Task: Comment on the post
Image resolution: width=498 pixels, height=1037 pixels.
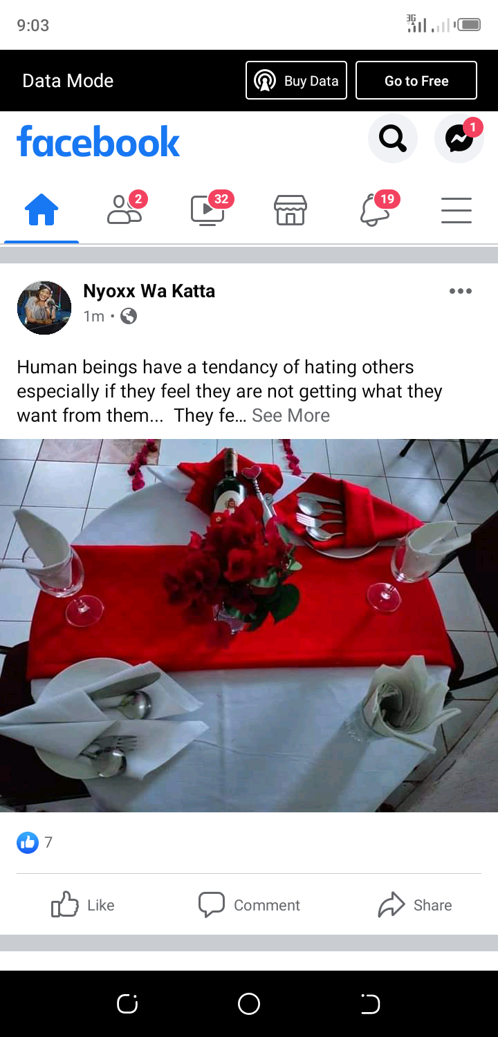Action: click(x=249, y=905)
